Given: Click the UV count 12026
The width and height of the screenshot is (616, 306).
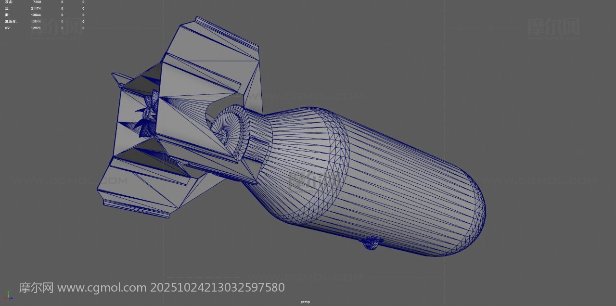Looking at the screenshot, I should click(x=36, y=28).
